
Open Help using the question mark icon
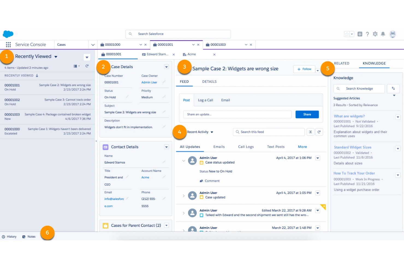click(x=367, y=34)
